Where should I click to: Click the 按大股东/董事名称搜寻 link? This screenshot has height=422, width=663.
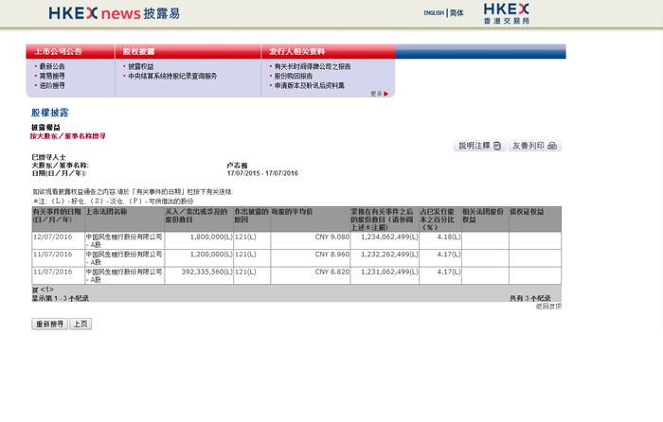(x=67, y=136)
